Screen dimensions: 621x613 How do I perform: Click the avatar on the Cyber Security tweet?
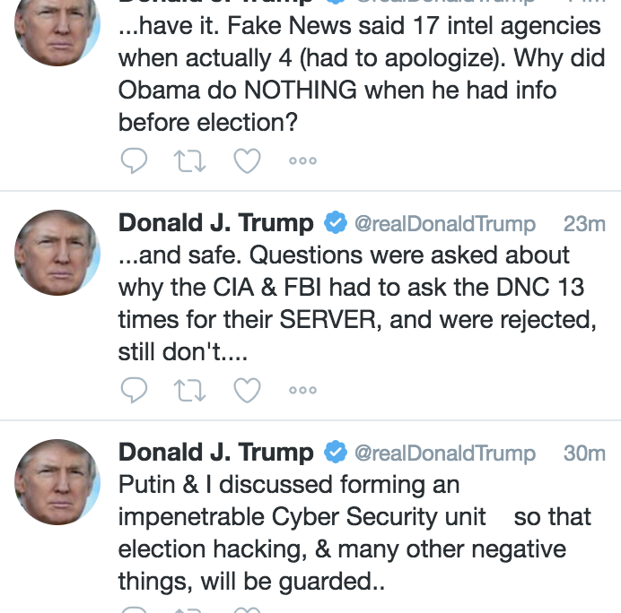[x=57, y=482]
